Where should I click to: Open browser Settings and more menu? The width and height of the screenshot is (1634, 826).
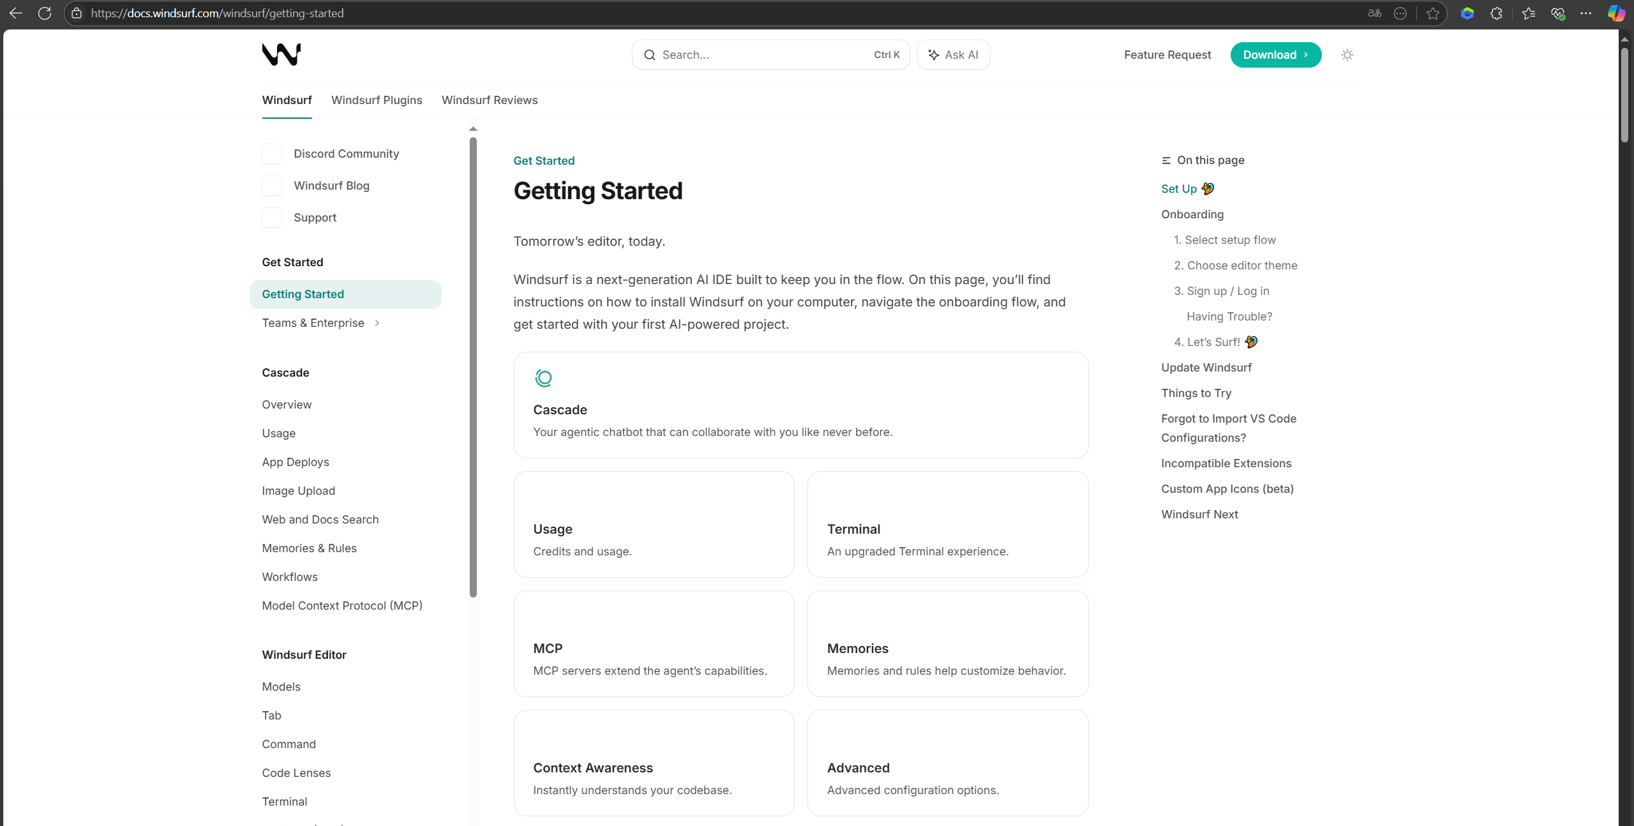[x=1586, y=13]
